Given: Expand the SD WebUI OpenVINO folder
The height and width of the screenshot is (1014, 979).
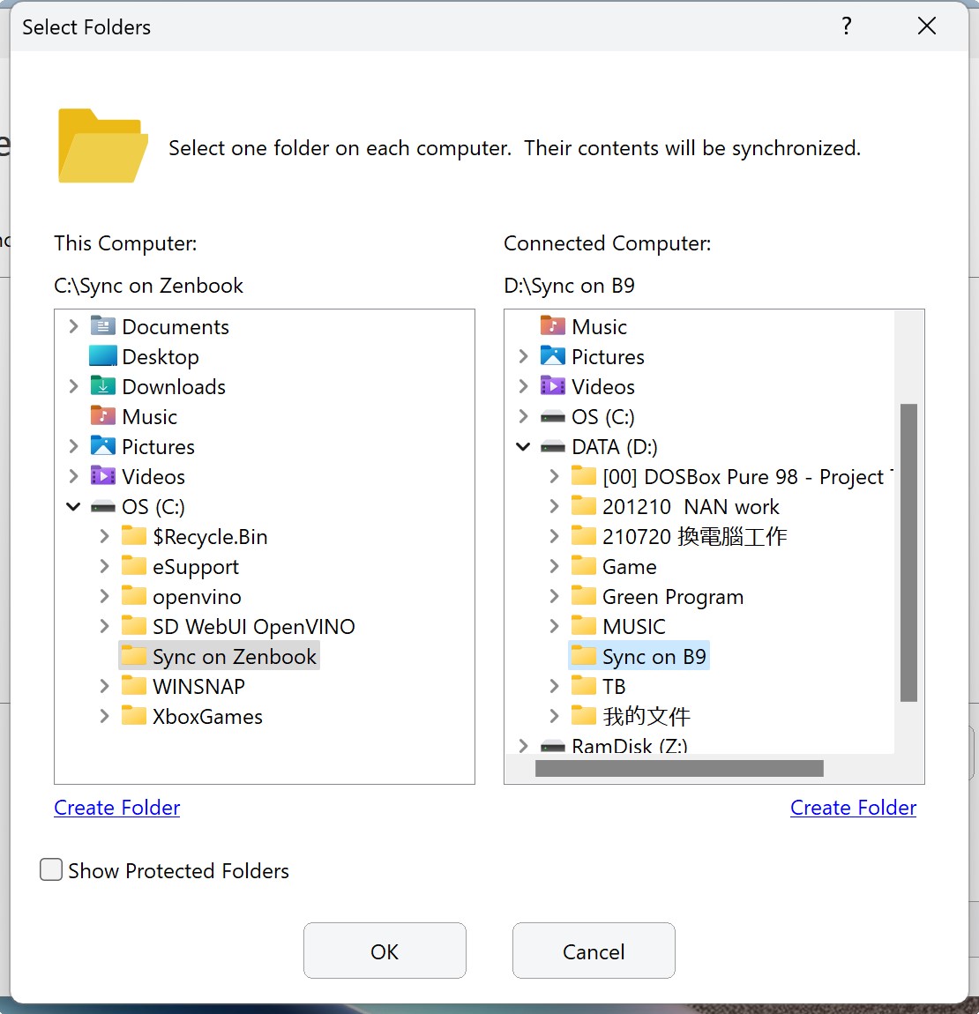Looking at the screenshot, I should coord(104,627).
